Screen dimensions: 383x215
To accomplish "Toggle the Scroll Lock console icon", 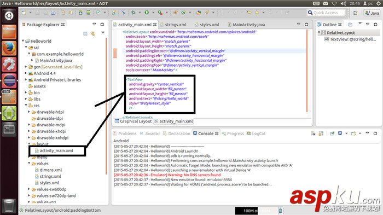I will 321,133.
